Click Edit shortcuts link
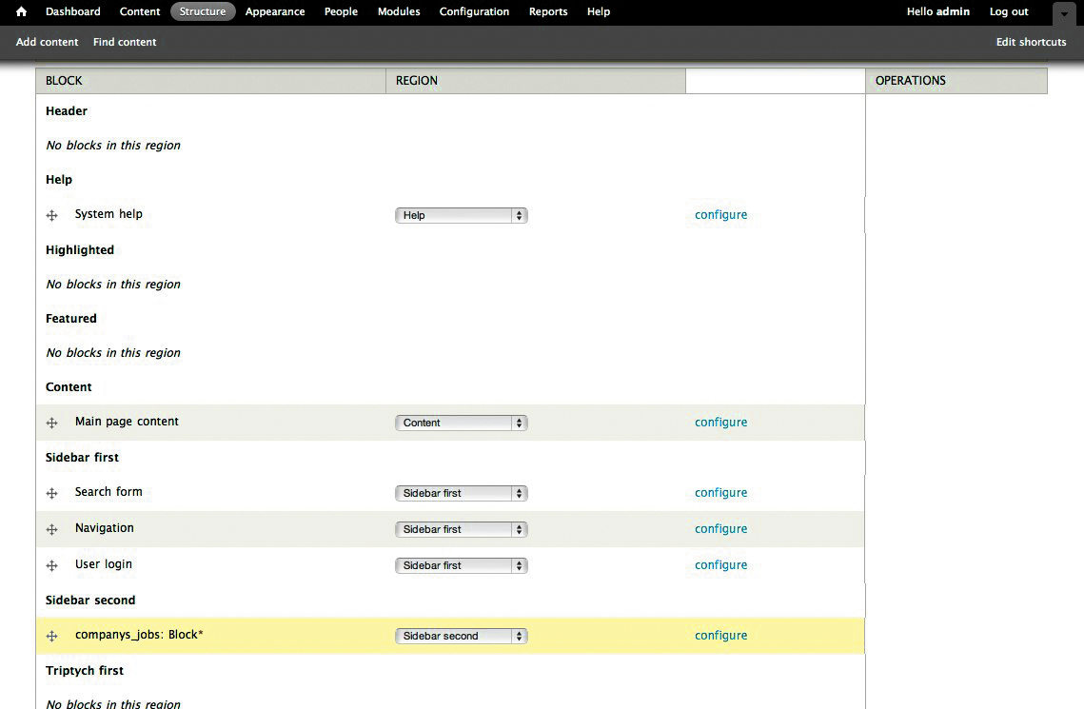The height and width of the screenshot is (709, 1084). click(1031, 42)
